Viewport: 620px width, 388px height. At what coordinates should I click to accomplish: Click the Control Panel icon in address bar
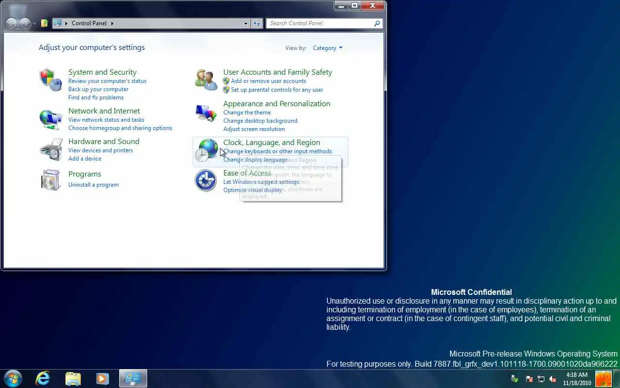pos(58,23)
